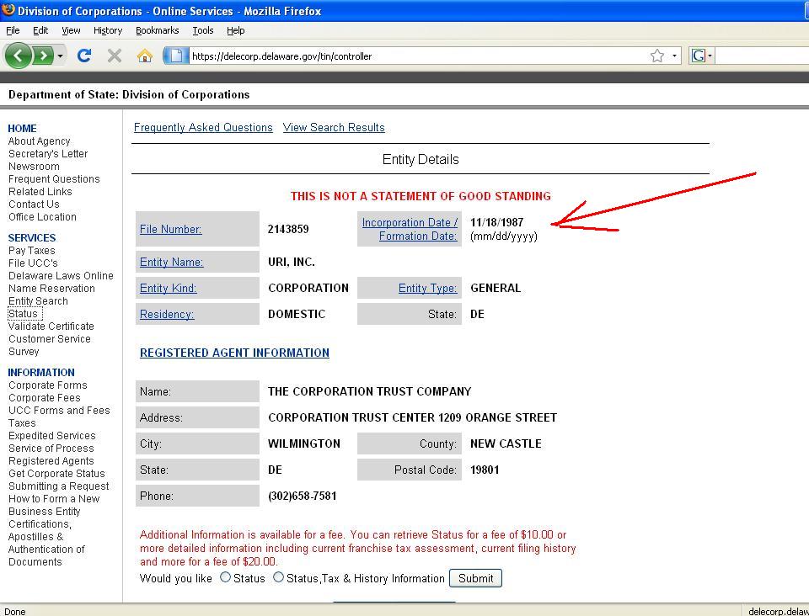Click the page identity icon in address bar
Image resolution: width=809 pixels, height=616 pixels.
point(175,56)
